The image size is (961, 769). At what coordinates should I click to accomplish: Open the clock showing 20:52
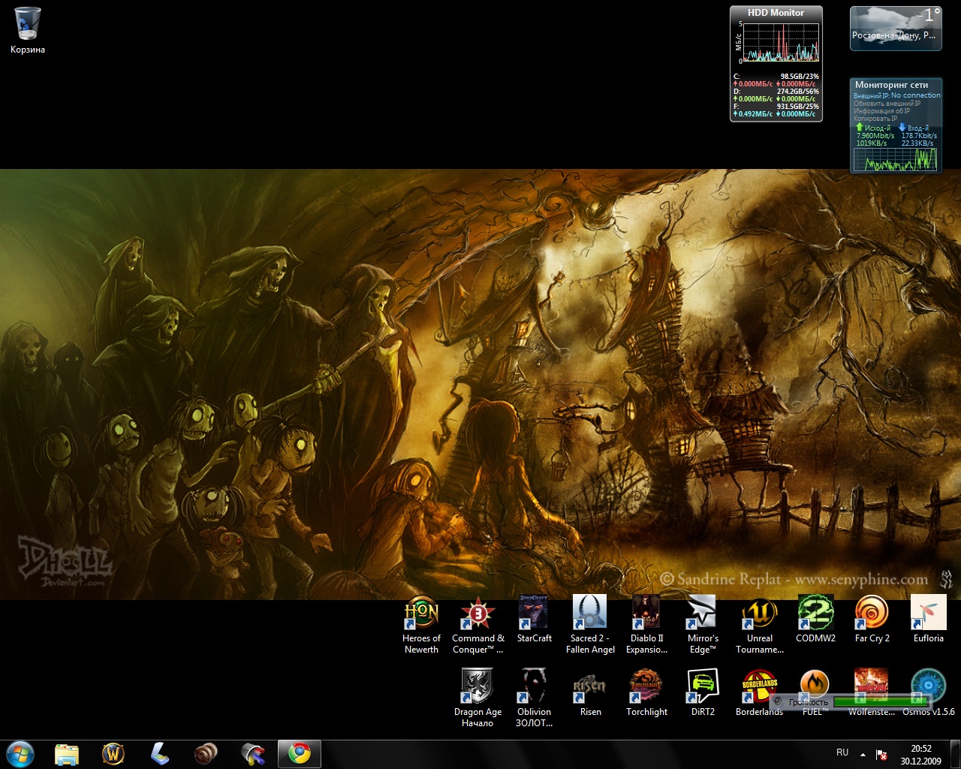tap(920, 754)
